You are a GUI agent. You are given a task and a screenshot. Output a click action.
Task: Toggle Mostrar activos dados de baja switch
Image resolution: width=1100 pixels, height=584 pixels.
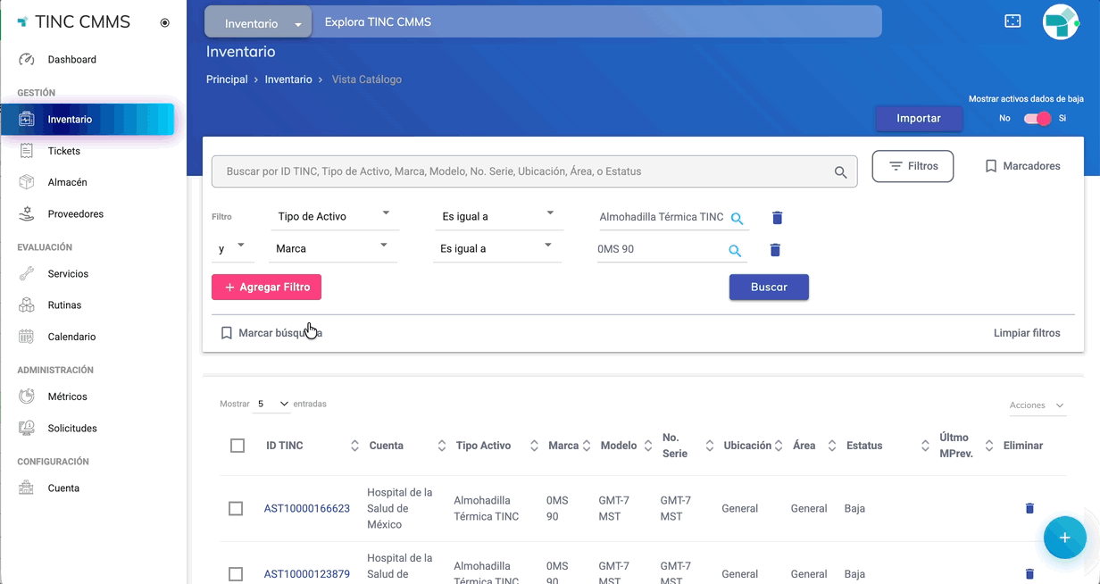tap(1037, 119)
